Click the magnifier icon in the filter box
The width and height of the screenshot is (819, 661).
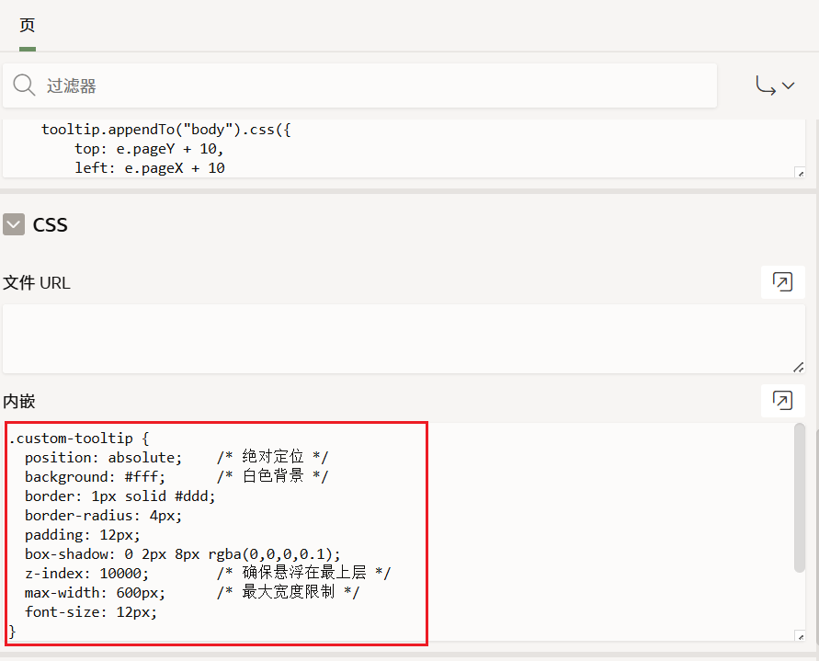pos(25,85)
